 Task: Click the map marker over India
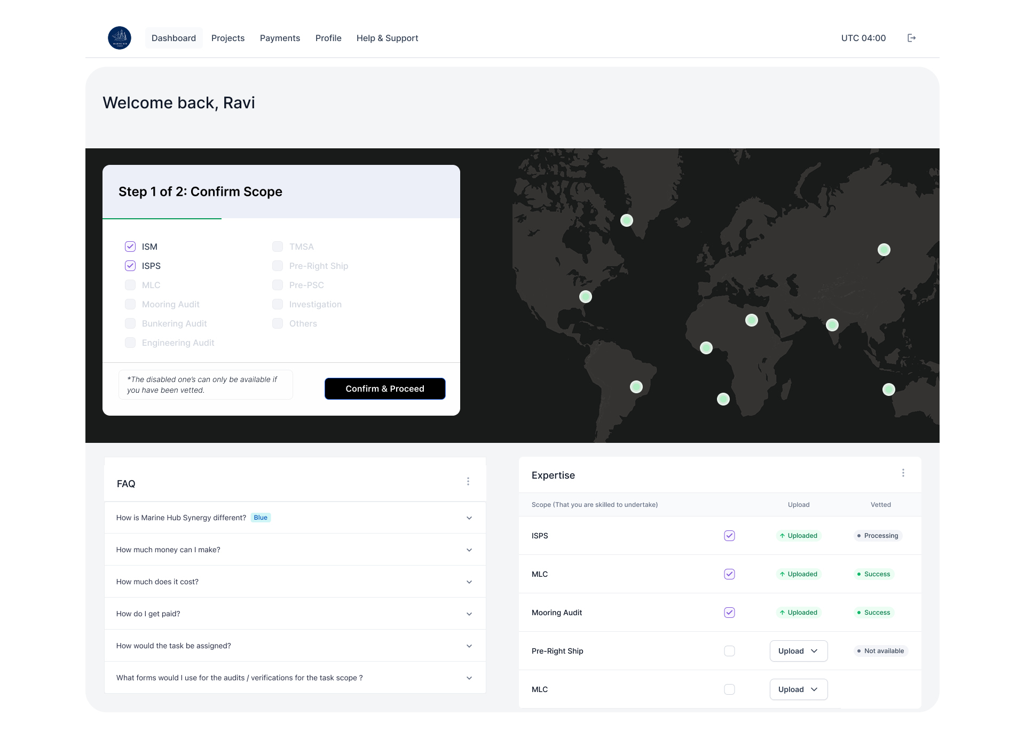(x=832, y=324)
